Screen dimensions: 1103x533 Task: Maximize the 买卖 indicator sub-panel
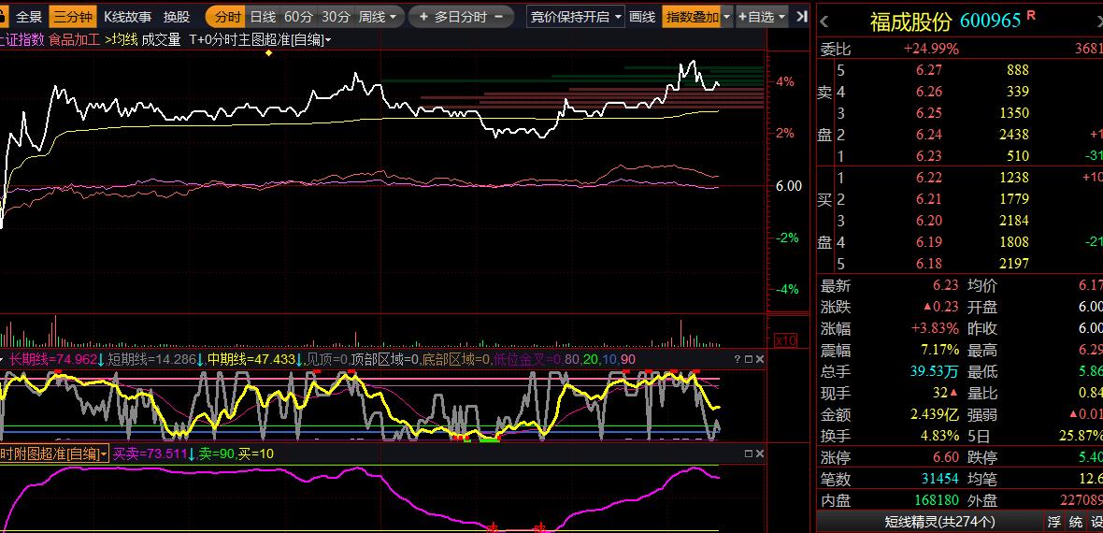point(748,454)
